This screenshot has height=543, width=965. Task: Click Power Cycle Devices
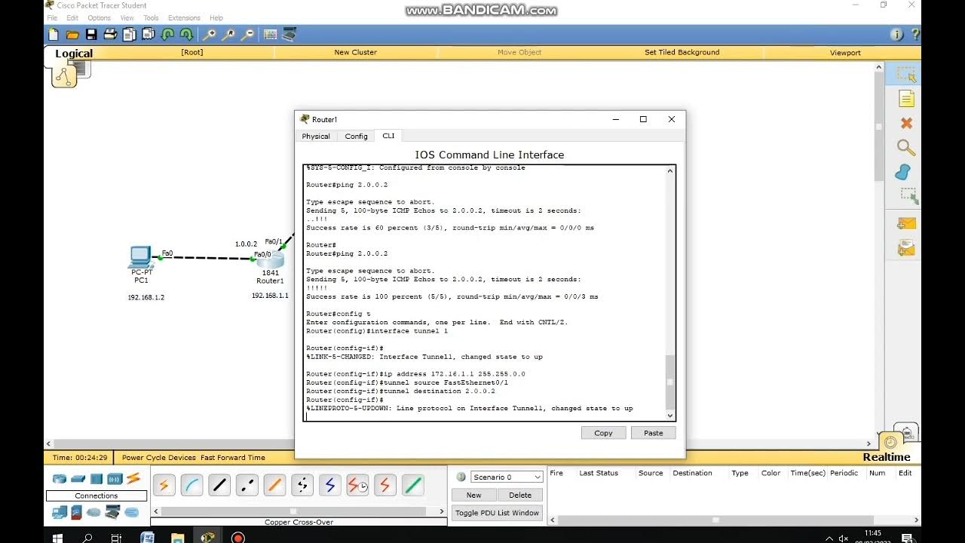[159, 458]
